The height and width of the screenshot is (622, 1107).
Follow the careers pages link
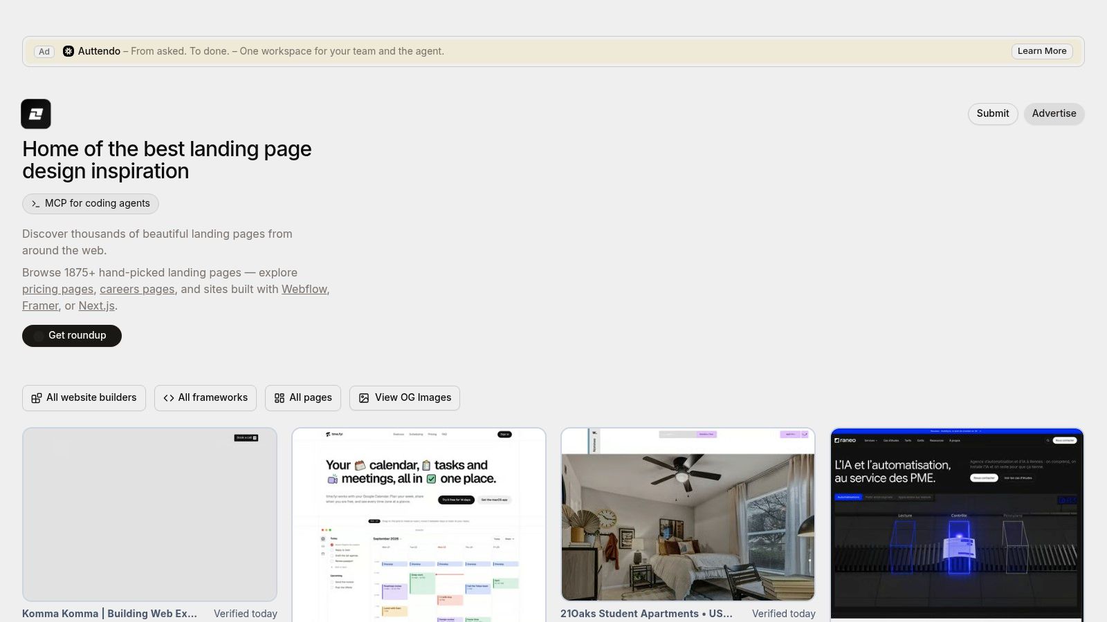pyautogui.click(x=137, y=289)
